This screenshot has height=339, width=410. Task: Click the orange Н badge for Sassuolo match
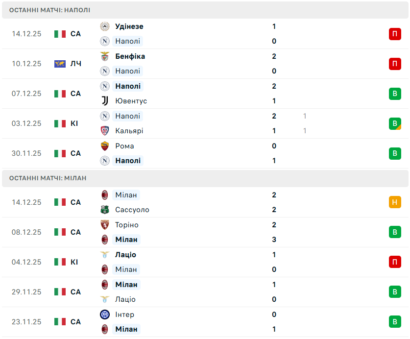click(x=395, y=202)
